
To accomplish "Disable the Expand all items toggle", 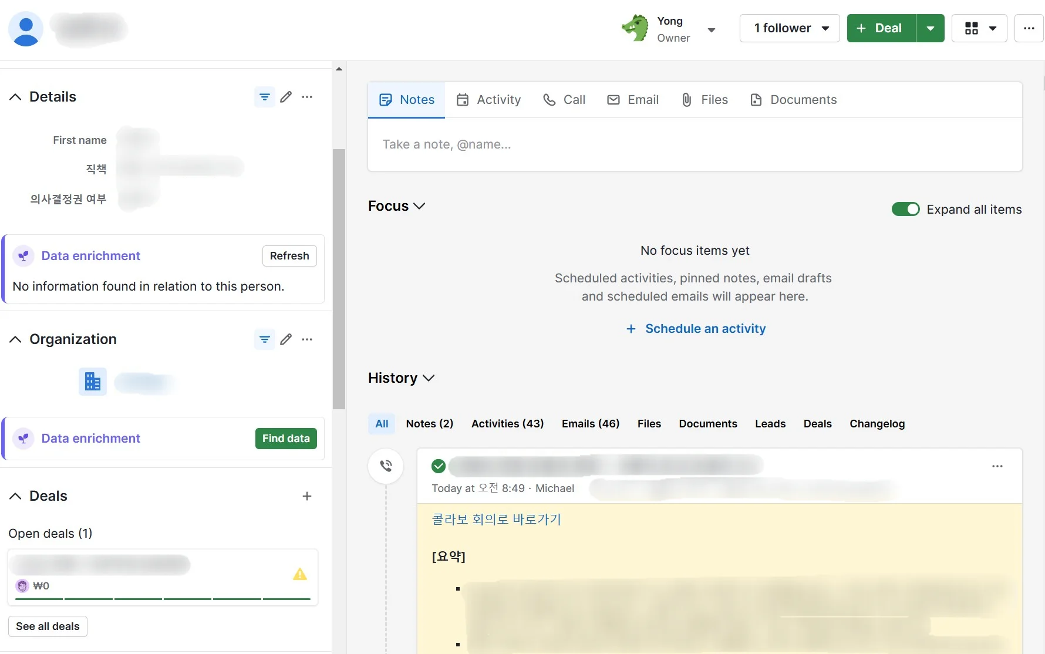I will click(905, 209).
